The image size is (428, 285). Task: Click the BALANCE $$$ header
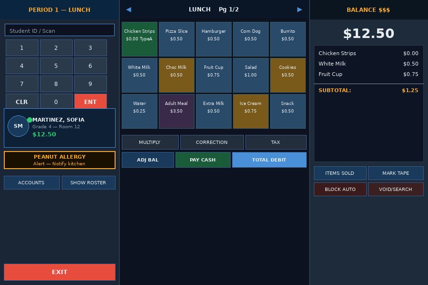[369, 10]
